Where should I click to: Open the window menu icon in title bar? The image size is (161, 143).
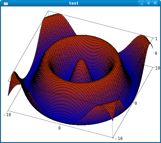point(6,3)
